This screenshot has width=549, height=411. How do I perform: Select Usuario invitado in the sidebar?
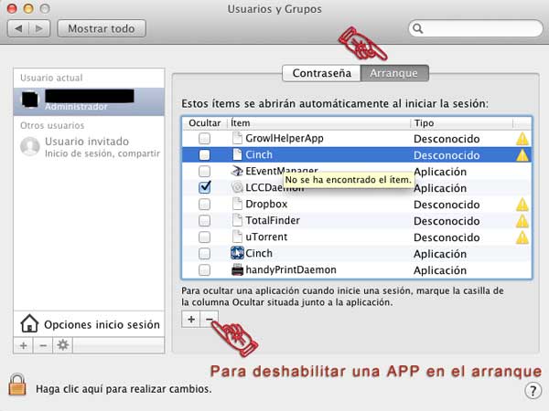[x=89, y=146]
